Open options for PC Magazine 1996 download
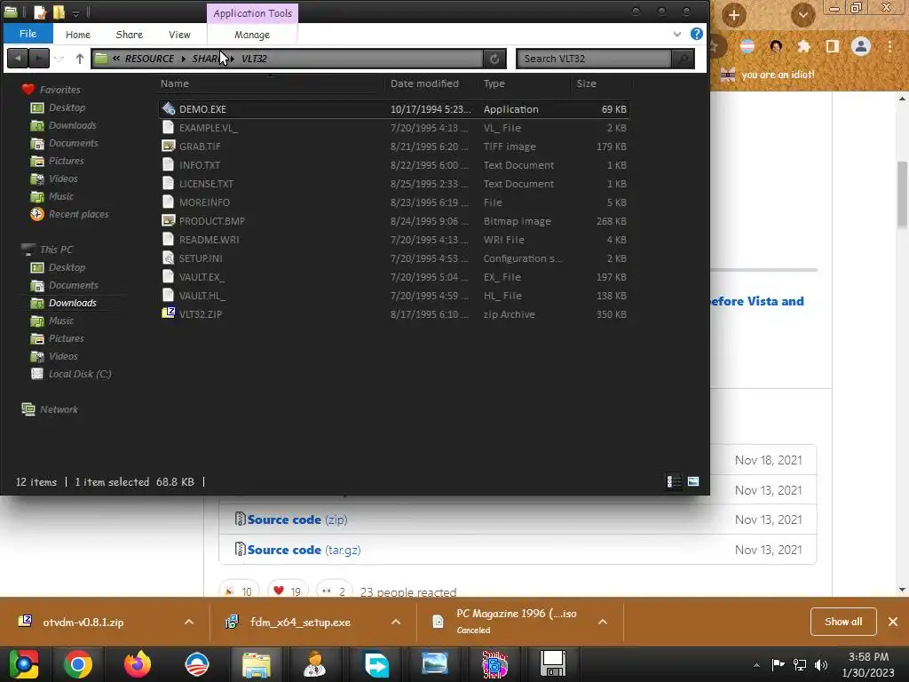909x682 pixels. 603,622
